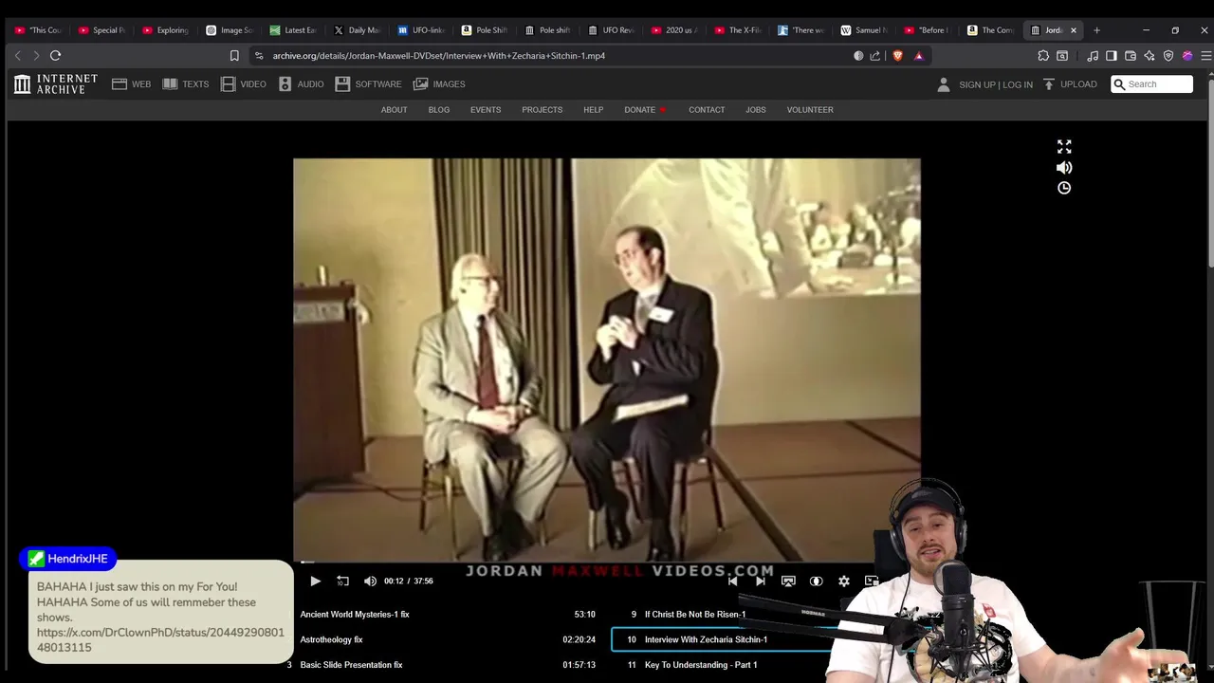Select playlist item Ancient World Mysteries-1 fix
This screenshot has height=683, width=1214.
click(448, 615)
